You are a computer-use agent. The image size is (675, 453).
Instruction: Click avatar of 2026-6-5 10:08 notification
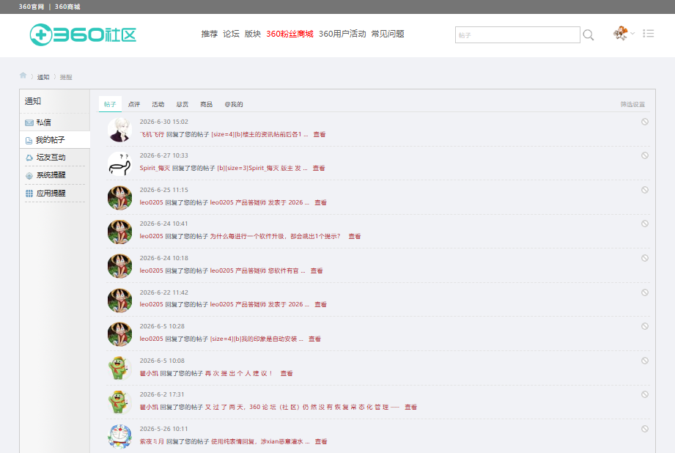click(119, 368)
